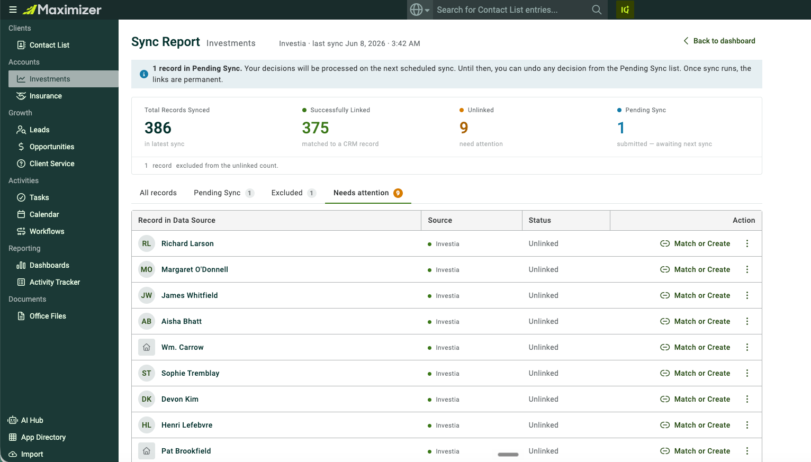Viewport: 811px width, 462px height.
Task: Open Client Service in sidebar
Action: click(64, 164)
